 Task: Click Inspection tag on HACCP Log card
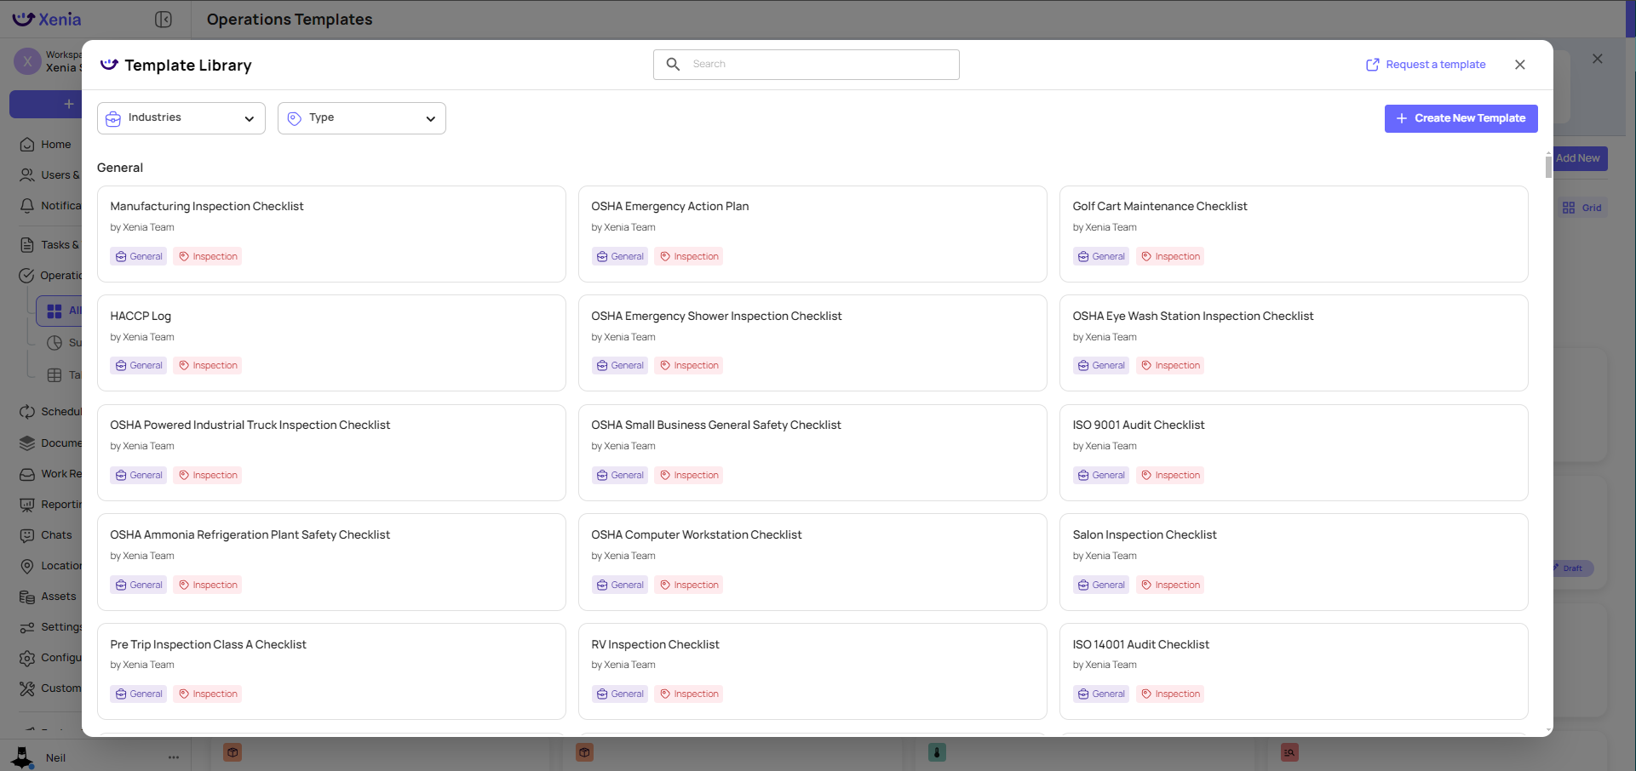(208, 365)
